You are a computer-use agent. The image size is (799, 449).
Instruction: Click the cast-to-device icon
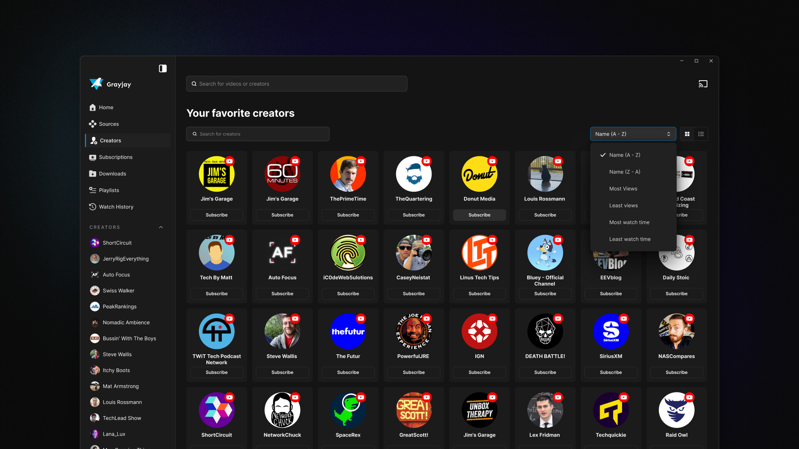(x=703, y=84)
